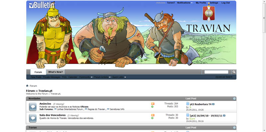Screen dimensions: 266x132
Task: Switch to the Forum tab
Action: [x=38, y=72]
